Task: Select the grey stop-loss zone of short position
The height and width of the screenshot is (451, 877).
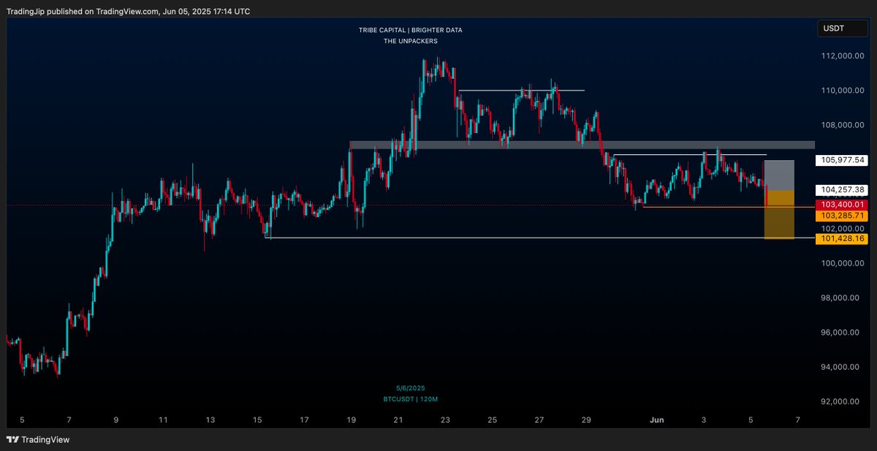Action: pos(779,175)
